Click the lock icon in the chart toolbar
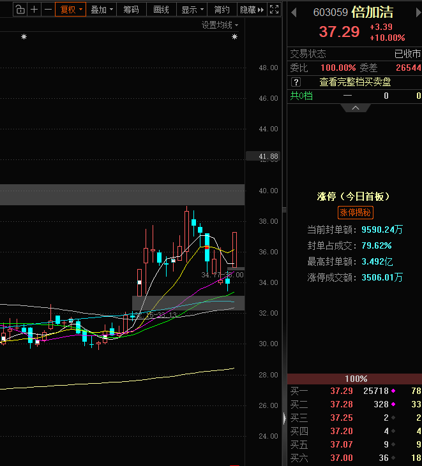422x466 pixels. (20, 10)
